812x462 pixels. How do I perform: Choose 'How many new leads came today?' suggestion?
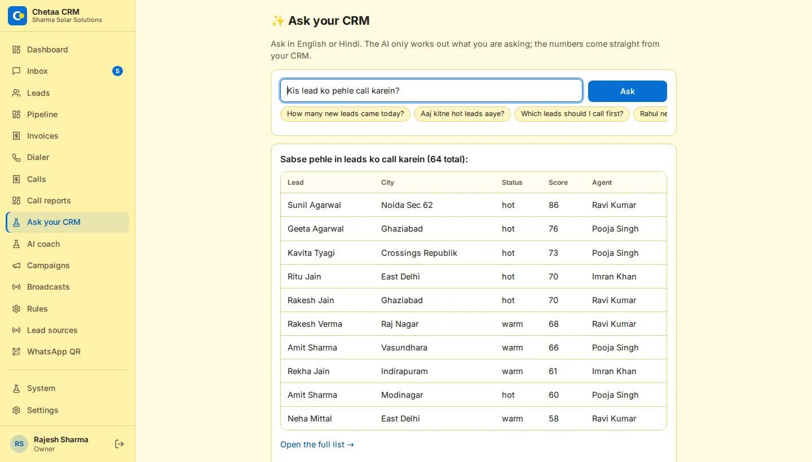point(345,114)
